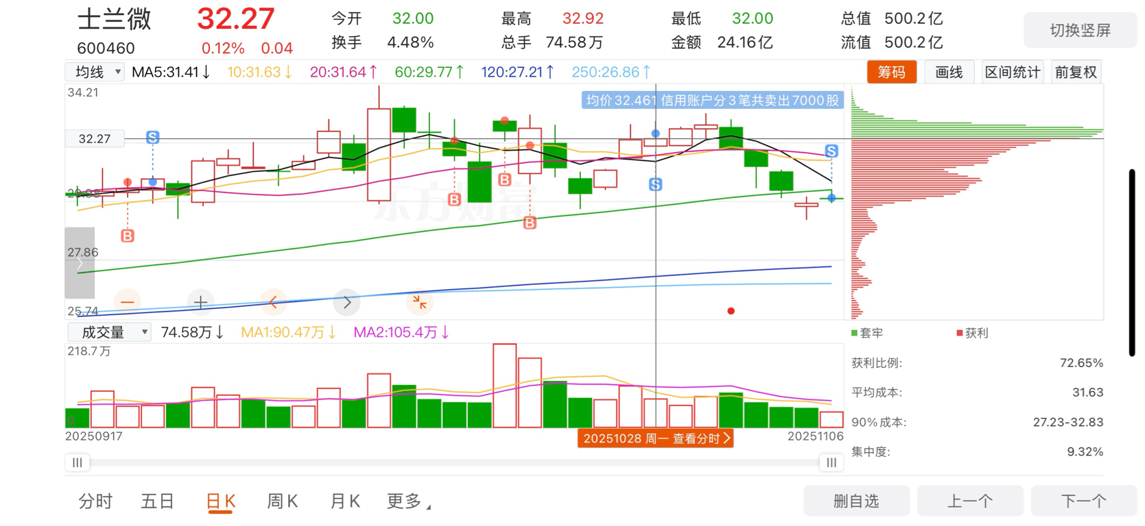1145x526 pixels.
Task: Click the 获利 red legend entry
Action: tap(972, 333)
